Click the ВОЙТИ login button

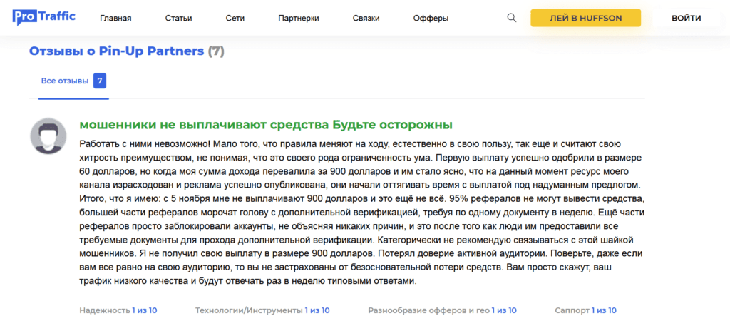point(687,18)
